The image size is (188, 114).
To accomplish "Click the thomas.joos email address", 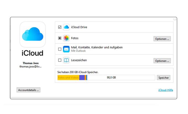I will point(30,66).
